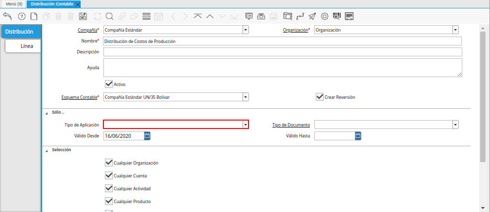Viewport: 490px width, 212px height.
Task: Select the Distribución side tab
Action: (x=21, y=32)
